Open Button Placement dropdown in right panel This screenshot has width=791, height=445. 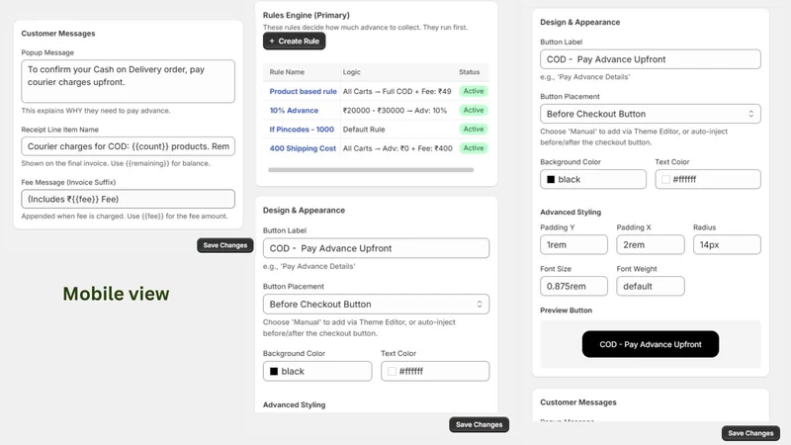click(x=651, y=114)
